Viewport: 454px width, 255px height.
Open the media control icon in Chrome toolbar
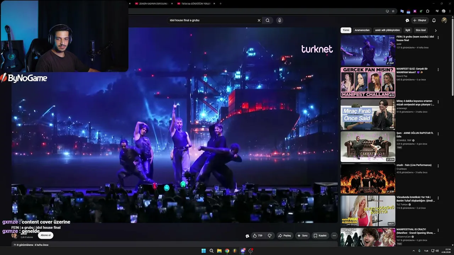coord(437,11)
